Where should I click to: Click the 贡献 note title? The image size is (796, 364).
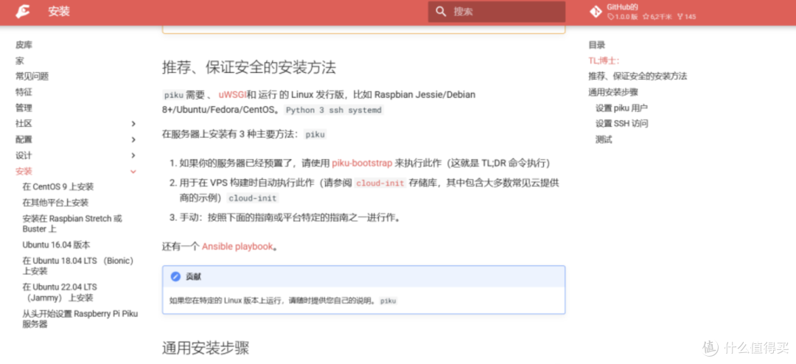[194, 276]
